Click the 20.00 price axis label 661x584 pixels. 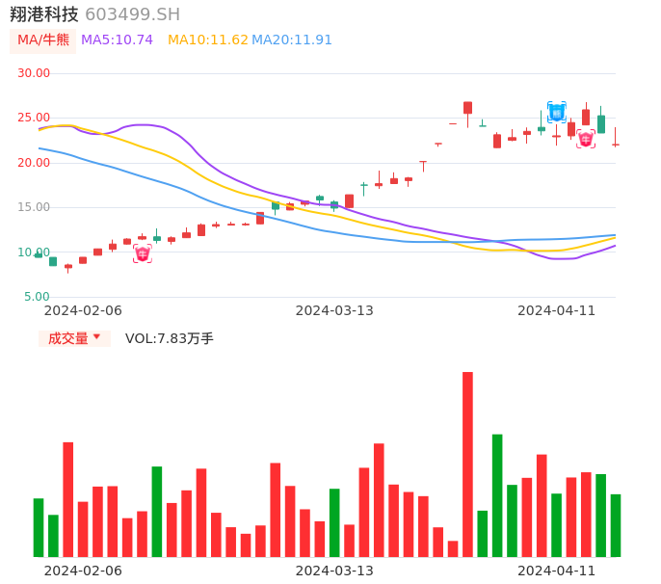pyautogui.click(x=34, y=163)
